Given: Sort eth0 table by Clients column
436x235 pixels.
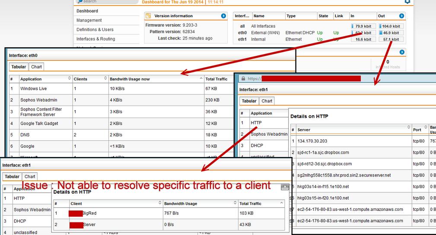Looking at the screenshot, I should (x=90, y=79).
